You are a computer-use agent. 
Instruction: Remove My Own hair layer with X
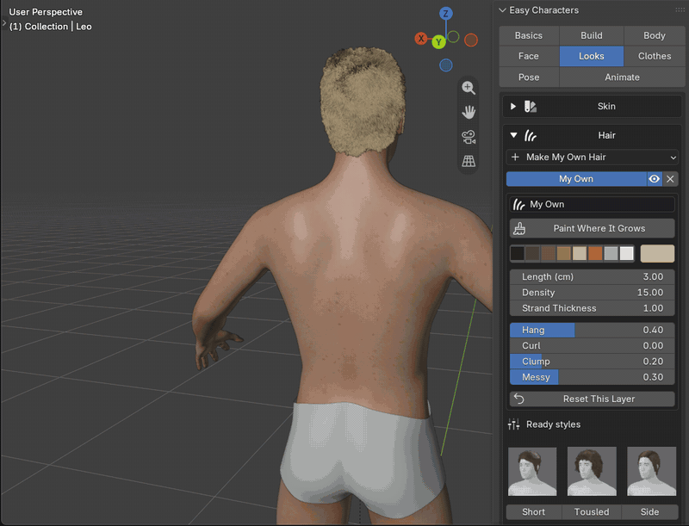click(x=670, y=179)
